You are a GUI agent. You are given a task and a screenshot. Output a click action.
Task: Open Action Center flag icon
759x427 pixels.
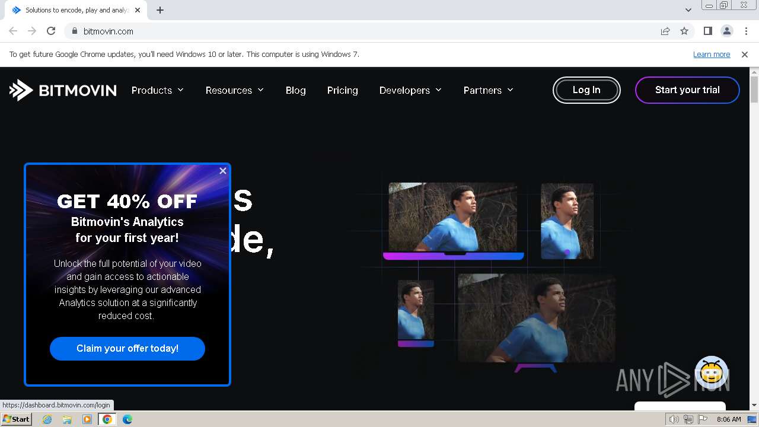pyautogui.click(x=703, y=419)
